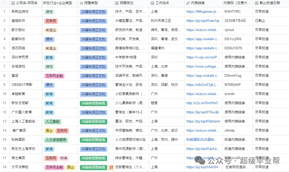
Task: Select the 2025年7月4日 cell
Action: tap(238, 21)
